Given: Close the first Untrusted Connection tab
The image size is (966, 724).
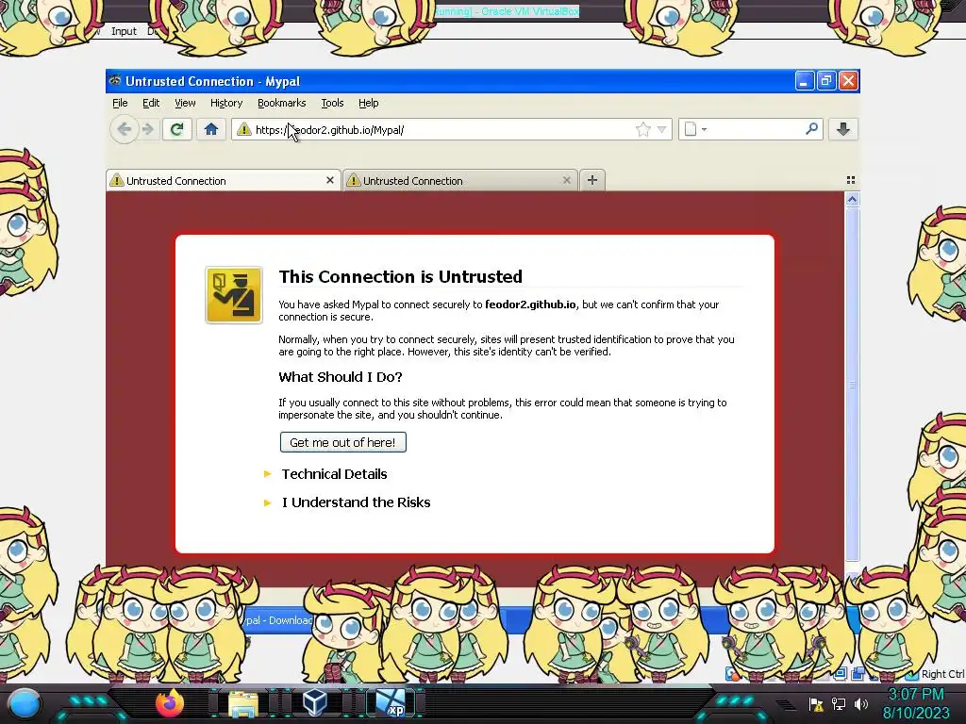Looking at the screenshot, I should (x=330, y=180).
